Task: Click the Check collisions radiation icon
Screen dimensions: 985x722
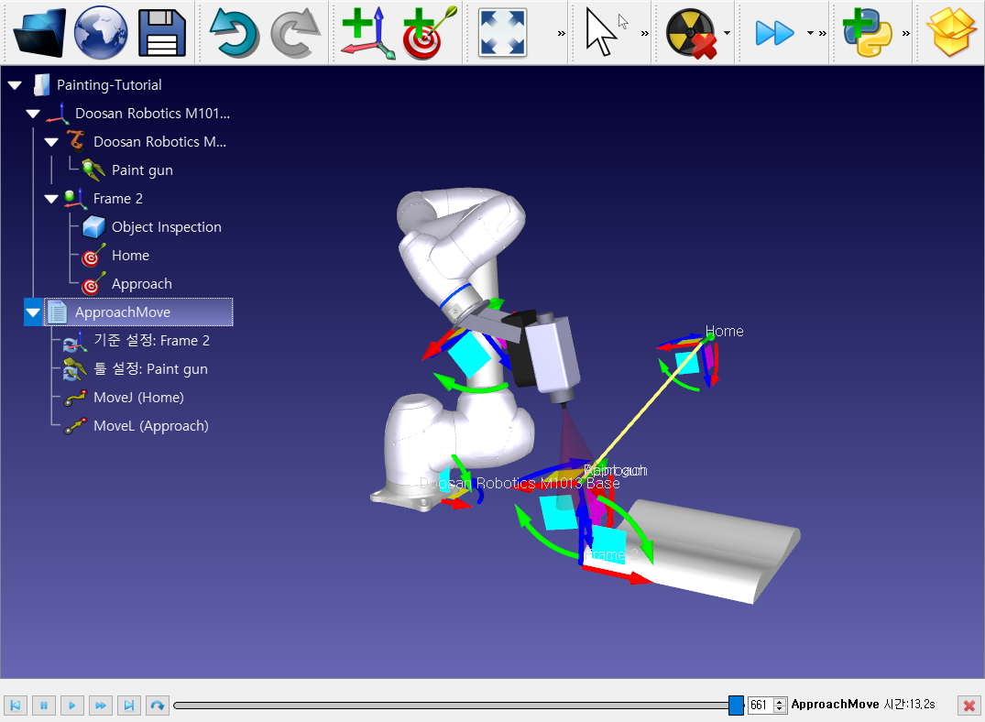Action: pyautogui.click(x=690, y=33)
